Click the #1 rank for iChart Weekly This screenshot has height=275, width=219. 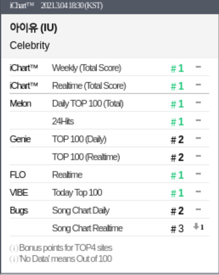pos(177,68)
